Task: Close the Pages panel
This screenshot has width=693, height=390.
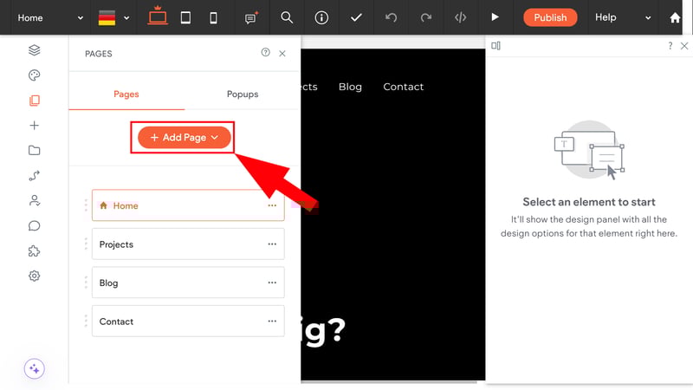Action: pyautogui.click(x=282, y=54)
